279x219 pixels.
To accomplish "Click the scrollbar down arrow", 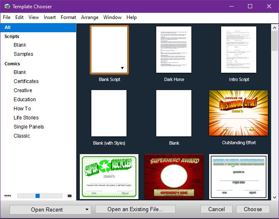I will [274, 197].
